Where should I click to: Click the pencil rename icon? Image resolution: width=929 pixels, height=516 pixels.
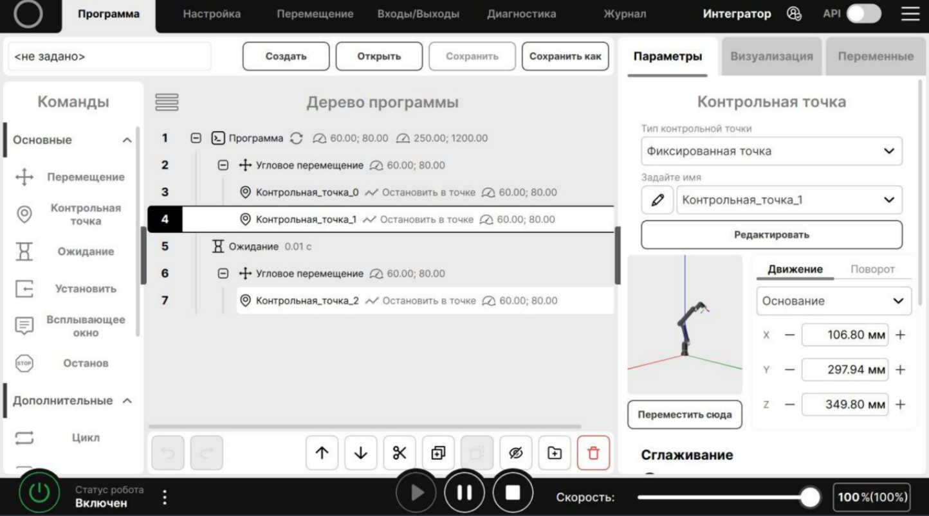pos(658,200)
